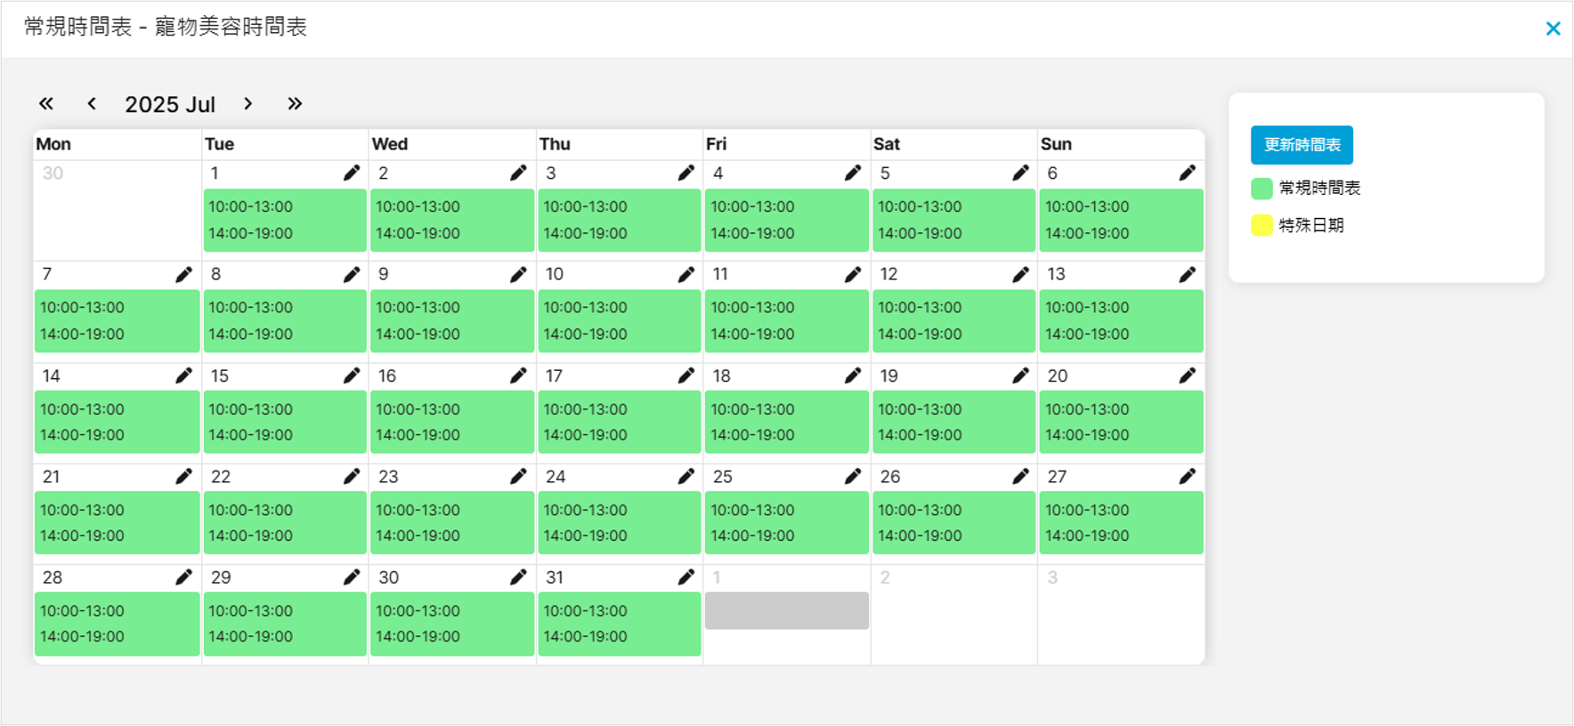Go to the previous month

[x=92, y=104]
